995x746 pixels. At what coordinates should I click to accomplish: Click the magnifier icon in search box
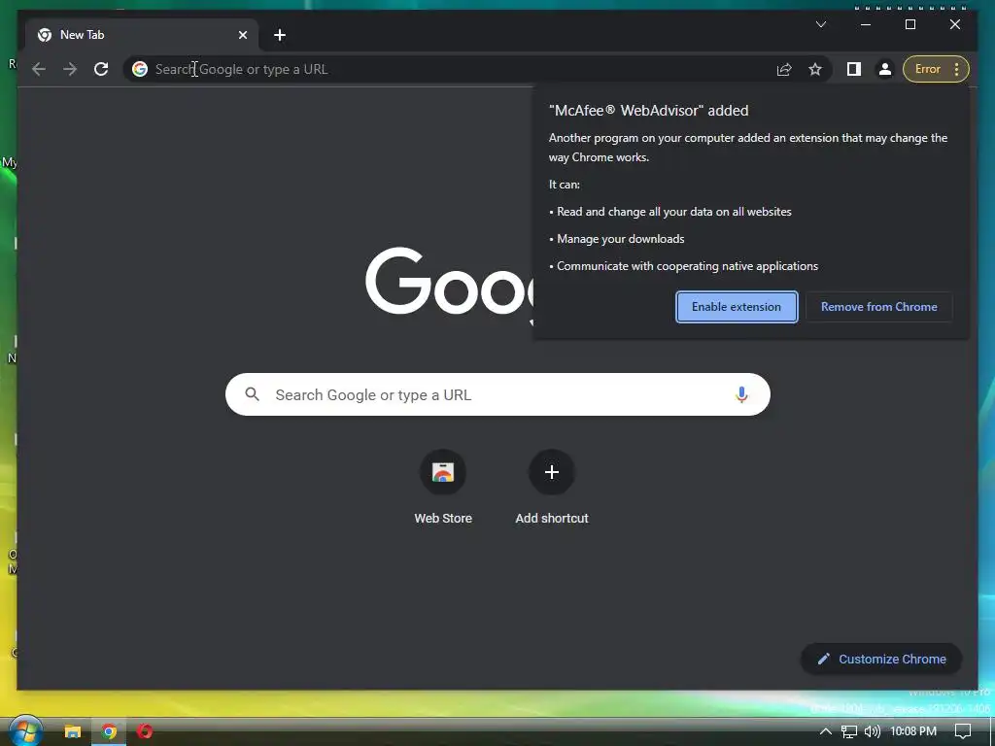[x=253, y=394]
